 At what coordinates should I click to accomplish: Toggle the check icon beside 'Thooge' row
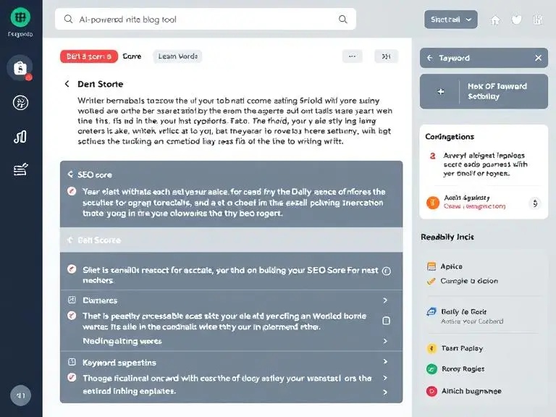[72, 377]
